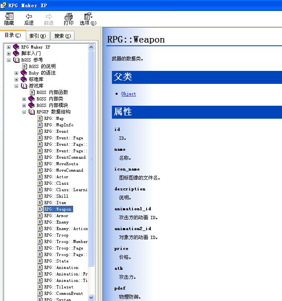This screenshot has height=301, width=282.
Task: Expand the Ruby 的语法 node
Action: click(16, 73)
